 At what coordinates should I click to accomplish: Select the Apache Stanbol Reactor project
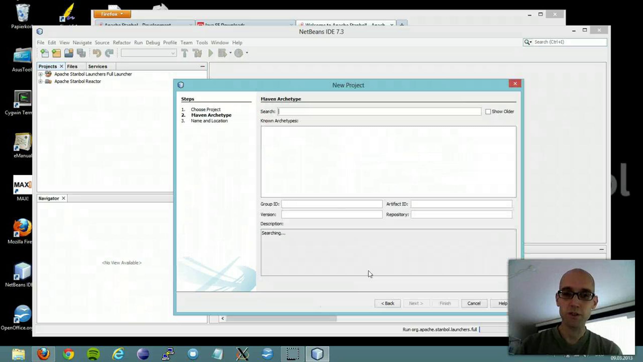point(78,81)
